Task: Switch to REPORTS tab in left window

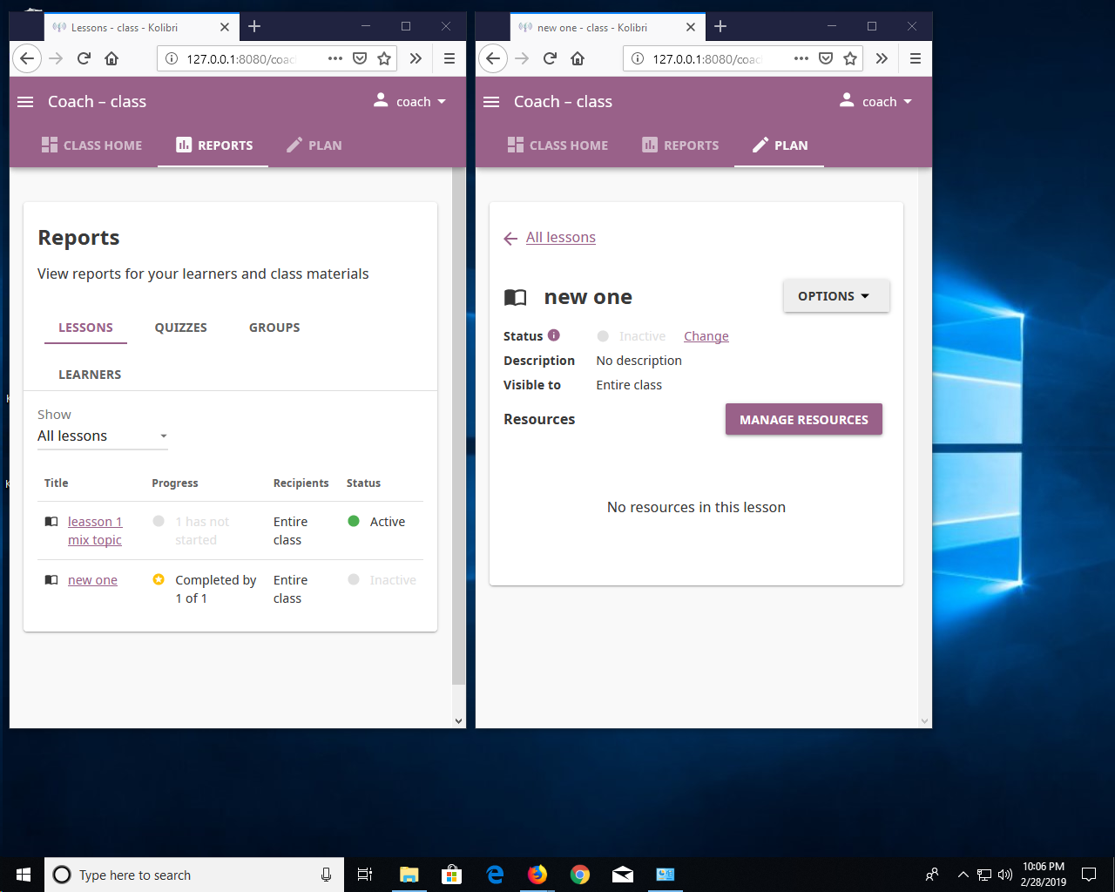Action: 213,145
